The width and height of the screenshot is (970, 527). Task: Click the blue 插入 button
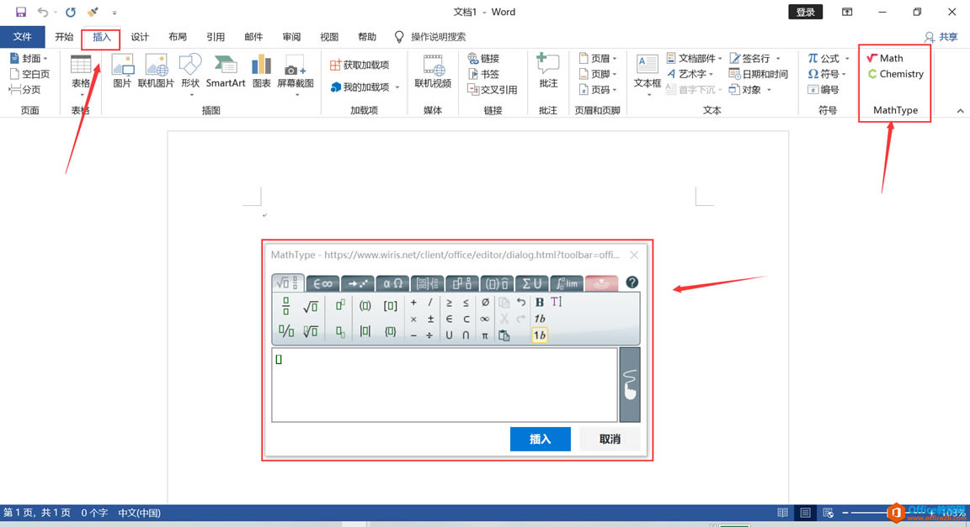(x=540, y=439)
